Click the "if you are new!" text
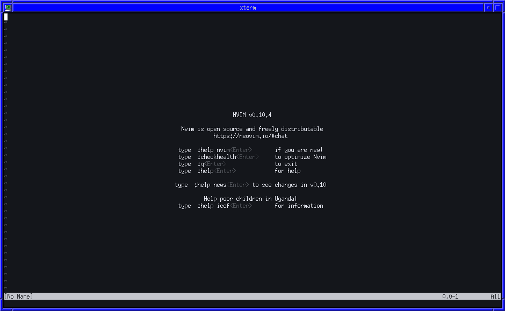Screen dimensions: 505x311 coord(299,150)
